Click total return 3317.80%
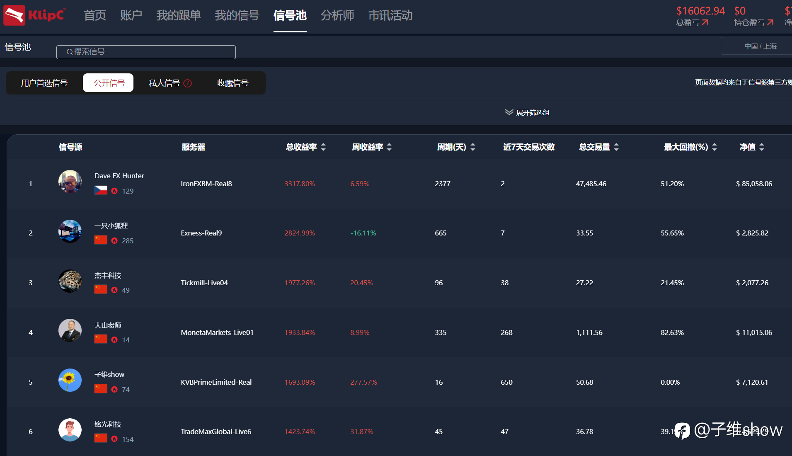Screen dimensions: 792x456 (x=300, y=184)
